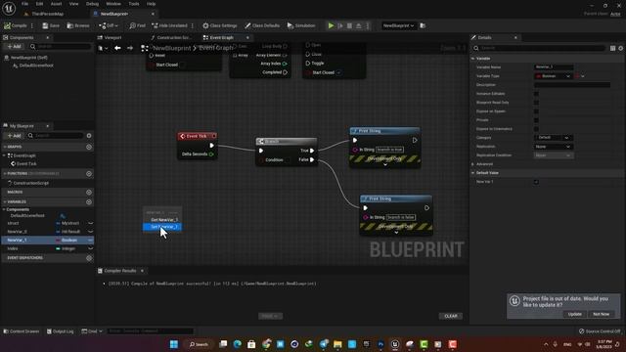This screenshot has width=626, height=352.
Task: Open Details panel settings gear
Action: [620, 48]
